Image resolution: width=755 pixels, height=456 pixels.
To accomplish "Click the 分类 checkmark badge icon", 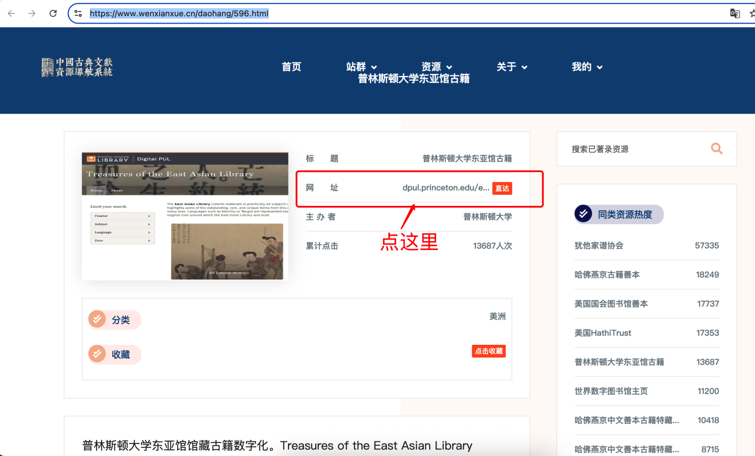I will point(97,319).
